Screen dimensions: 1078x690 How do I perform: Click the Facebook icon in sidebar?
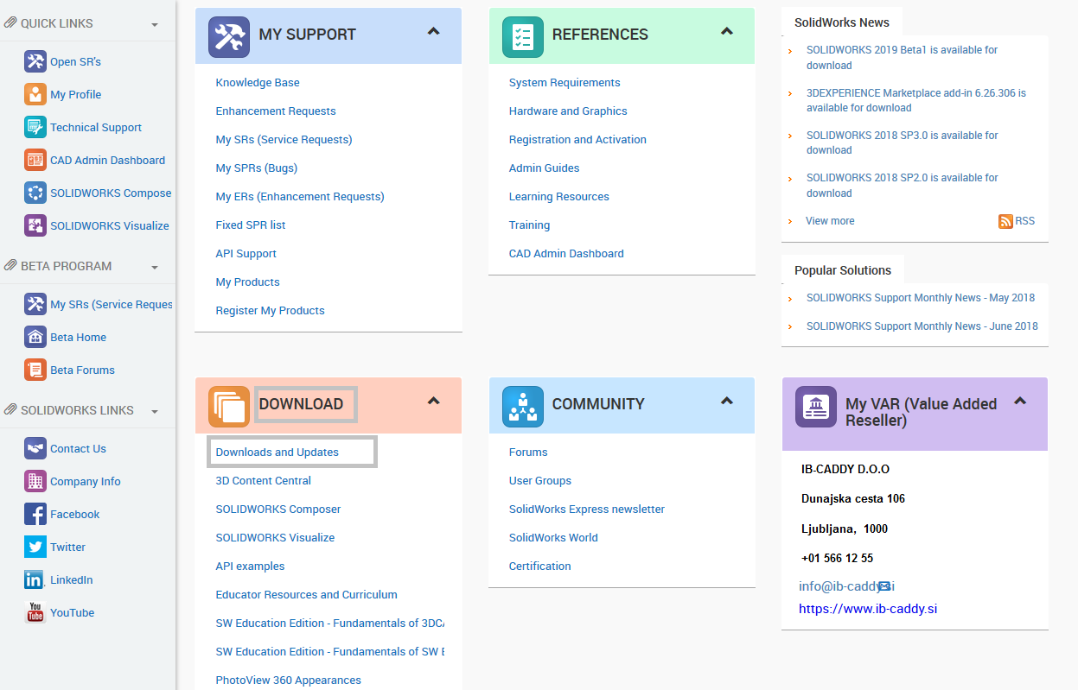(35, 514)
